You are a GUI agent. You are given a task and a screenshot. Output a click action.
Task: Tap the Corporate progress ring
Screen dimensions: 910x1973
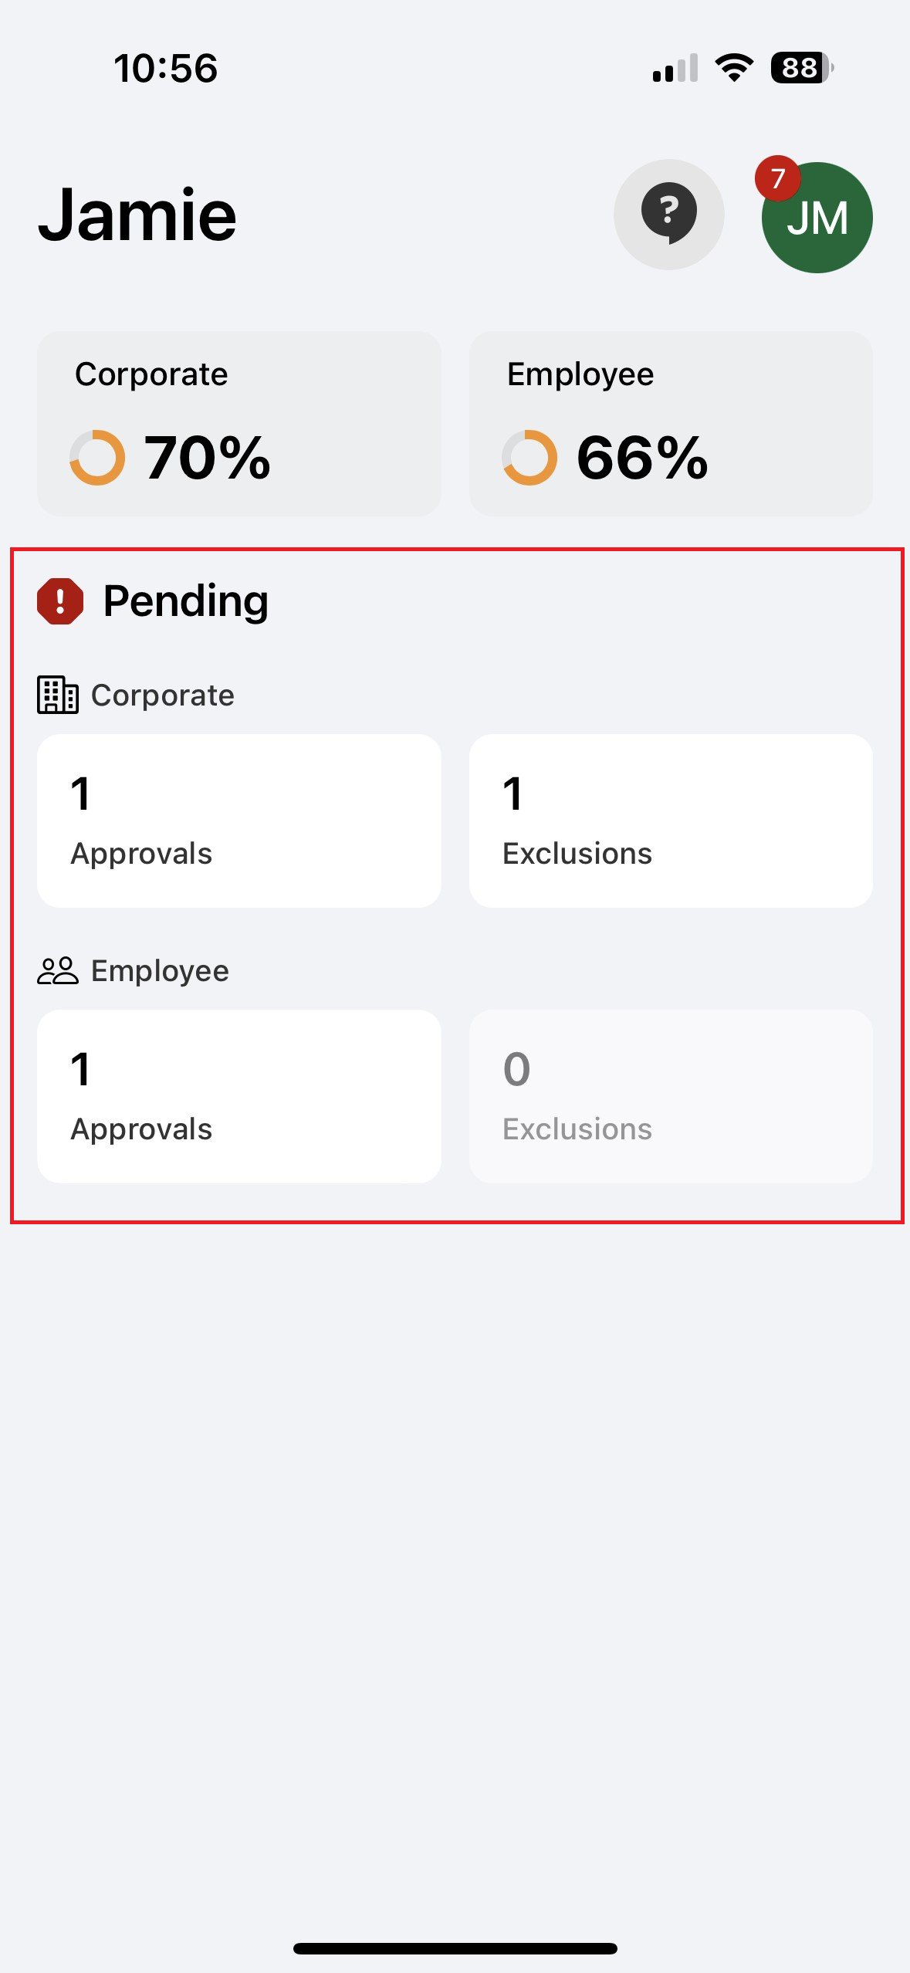coord(97,458)
